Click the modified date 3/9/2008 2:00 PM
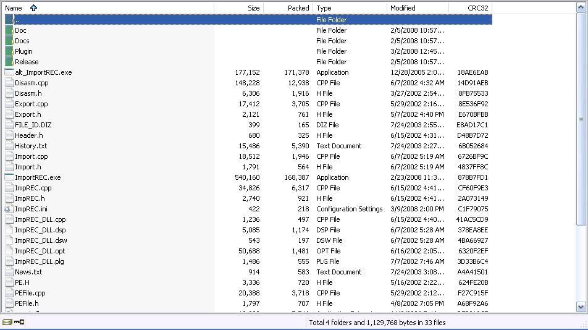The height and width of the screenshot is (330, 588). [x=417, y=209]
